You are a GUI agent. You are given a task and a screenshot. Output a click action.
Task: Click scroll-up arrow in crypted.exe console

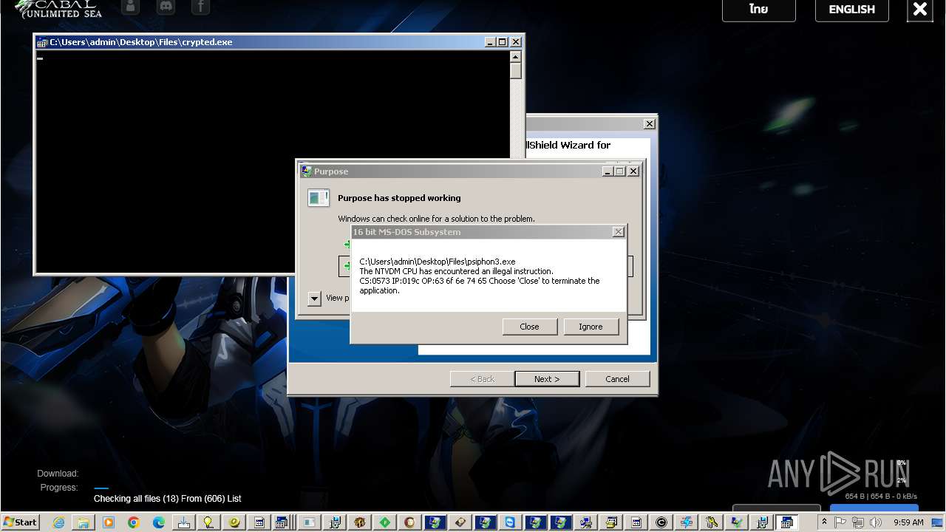tap(516, 57)
